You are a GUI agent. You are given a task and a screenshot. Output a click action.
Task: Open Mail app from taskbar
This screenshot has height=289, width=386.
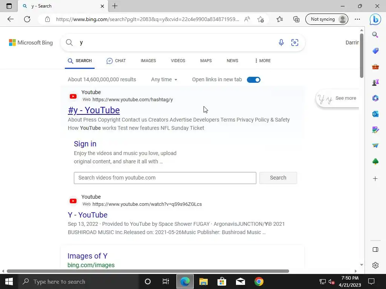point(240,281)
